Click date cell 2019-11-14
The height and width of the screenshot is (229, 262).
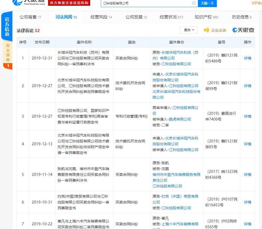point(42,175)
